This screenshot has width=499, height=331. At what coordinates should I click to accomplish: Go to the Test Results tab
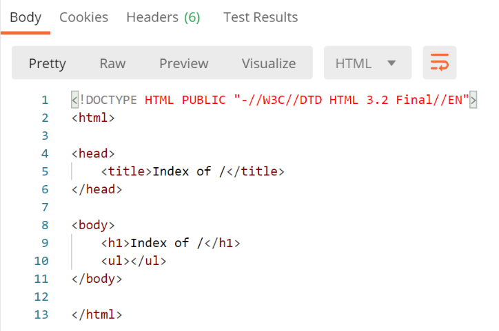[x=261, y=17]
